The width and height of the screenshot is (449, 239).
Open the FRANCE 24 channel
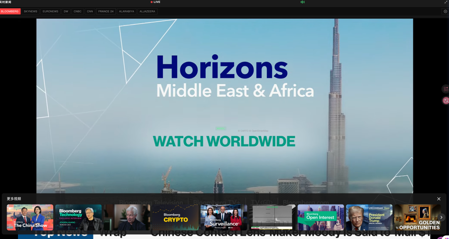coord(106,12)
